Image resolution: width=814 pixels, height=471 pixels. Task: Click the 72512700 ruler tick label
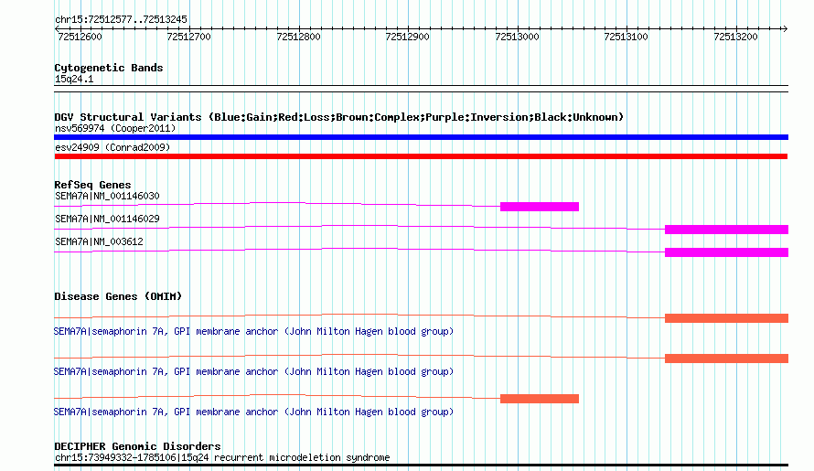click(x=189, y=37)
